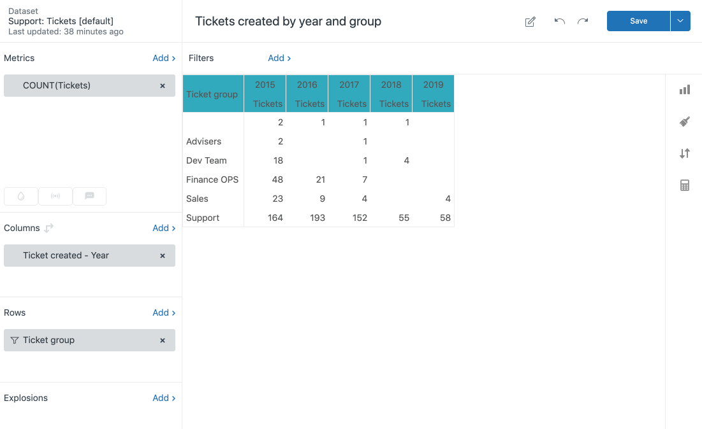Add a new row attribute
Image resolution: width=702 pixels, height=429 pixels.
click(164, 313)
